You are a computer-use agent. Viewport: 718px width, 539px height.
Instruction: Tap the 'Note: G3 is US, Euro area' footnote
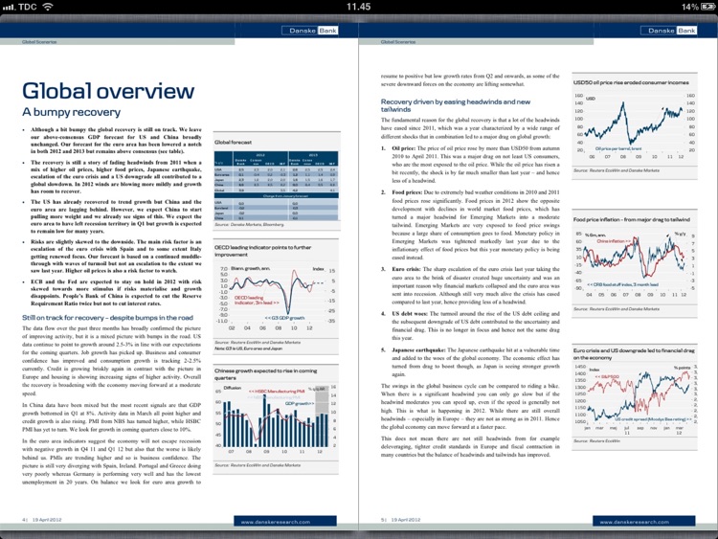click(248, 348)
